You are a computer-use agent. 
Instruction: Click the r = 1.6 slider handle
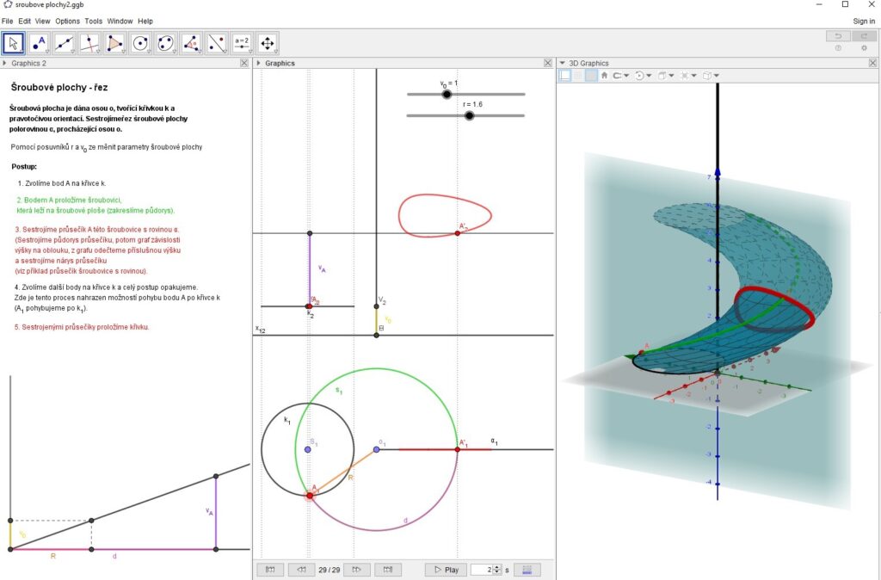pyautogui.click(x=469, y=115)
